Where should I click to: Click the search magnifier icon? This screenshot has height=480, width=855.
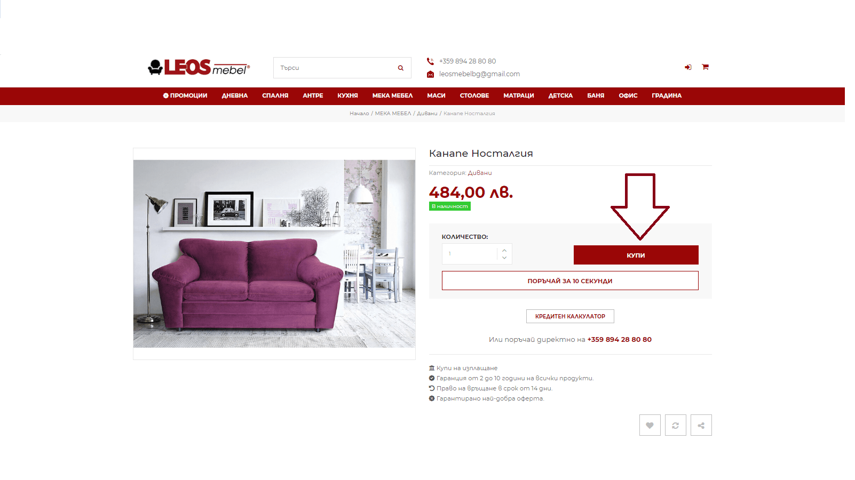pos(400,68)
